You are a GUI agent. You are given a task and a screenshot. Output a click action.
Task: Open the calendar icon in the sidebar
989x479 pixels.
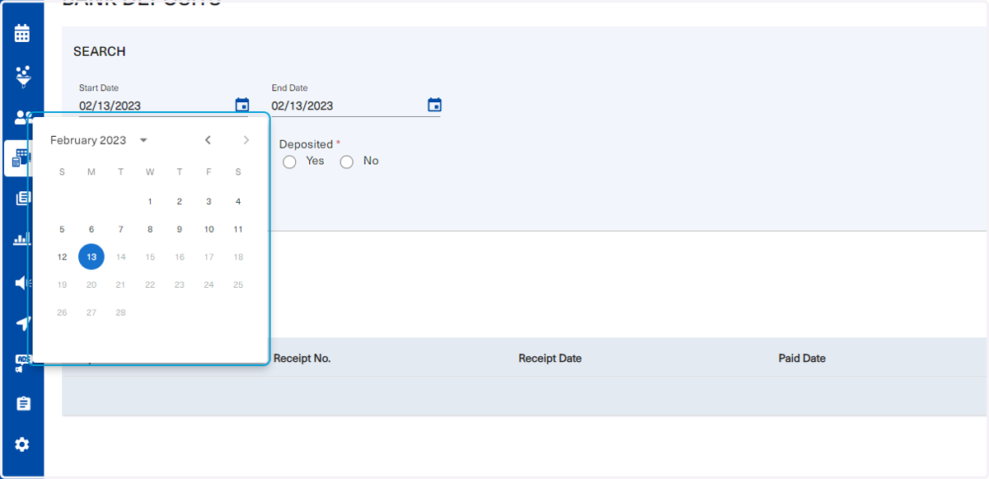(22, 34)
